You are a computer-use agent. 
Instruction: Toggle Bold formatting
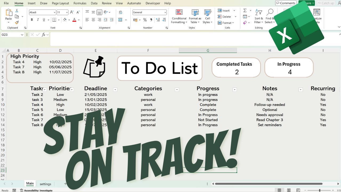[x=32, y=20]
